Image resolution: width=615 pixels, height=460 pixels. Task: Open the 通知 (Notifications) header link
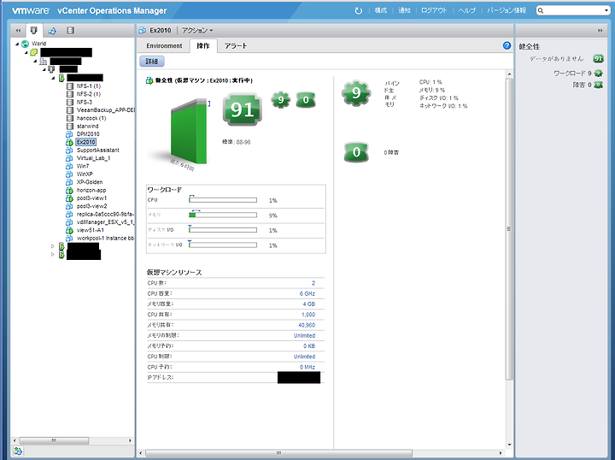point(404,10)
